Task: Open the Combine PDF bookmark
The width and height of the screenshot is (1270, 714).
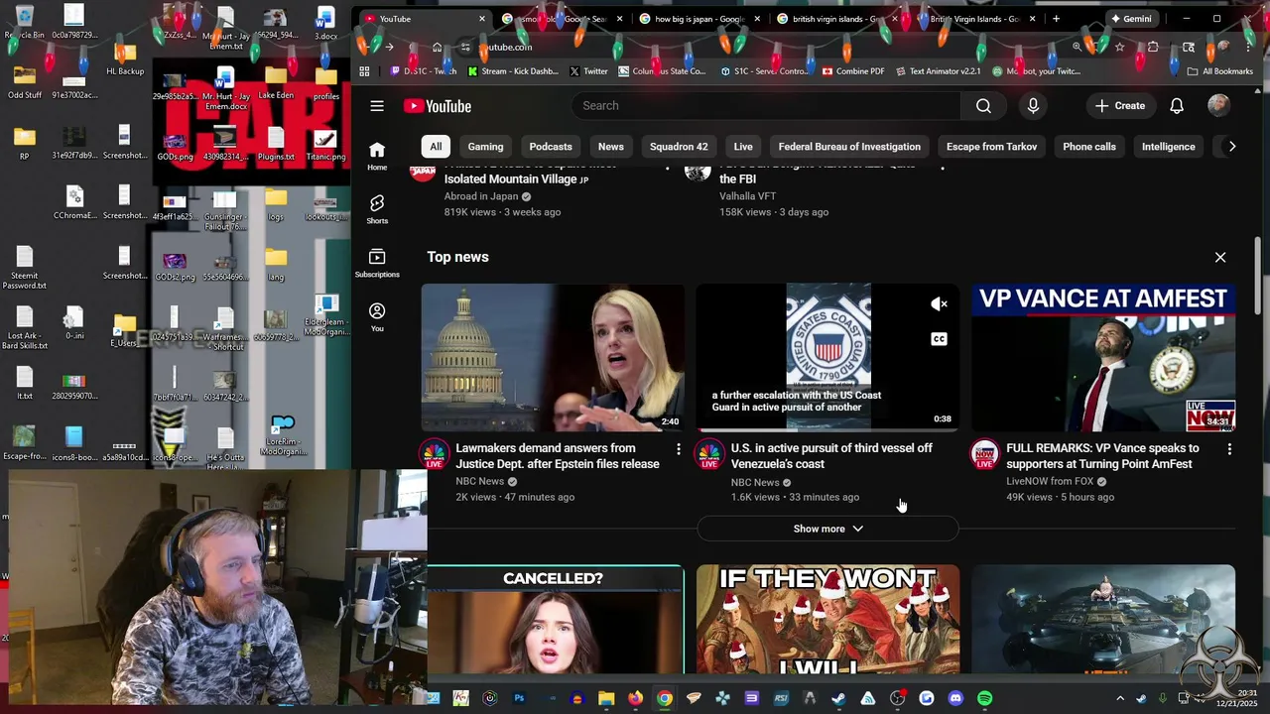Action: 853,71
